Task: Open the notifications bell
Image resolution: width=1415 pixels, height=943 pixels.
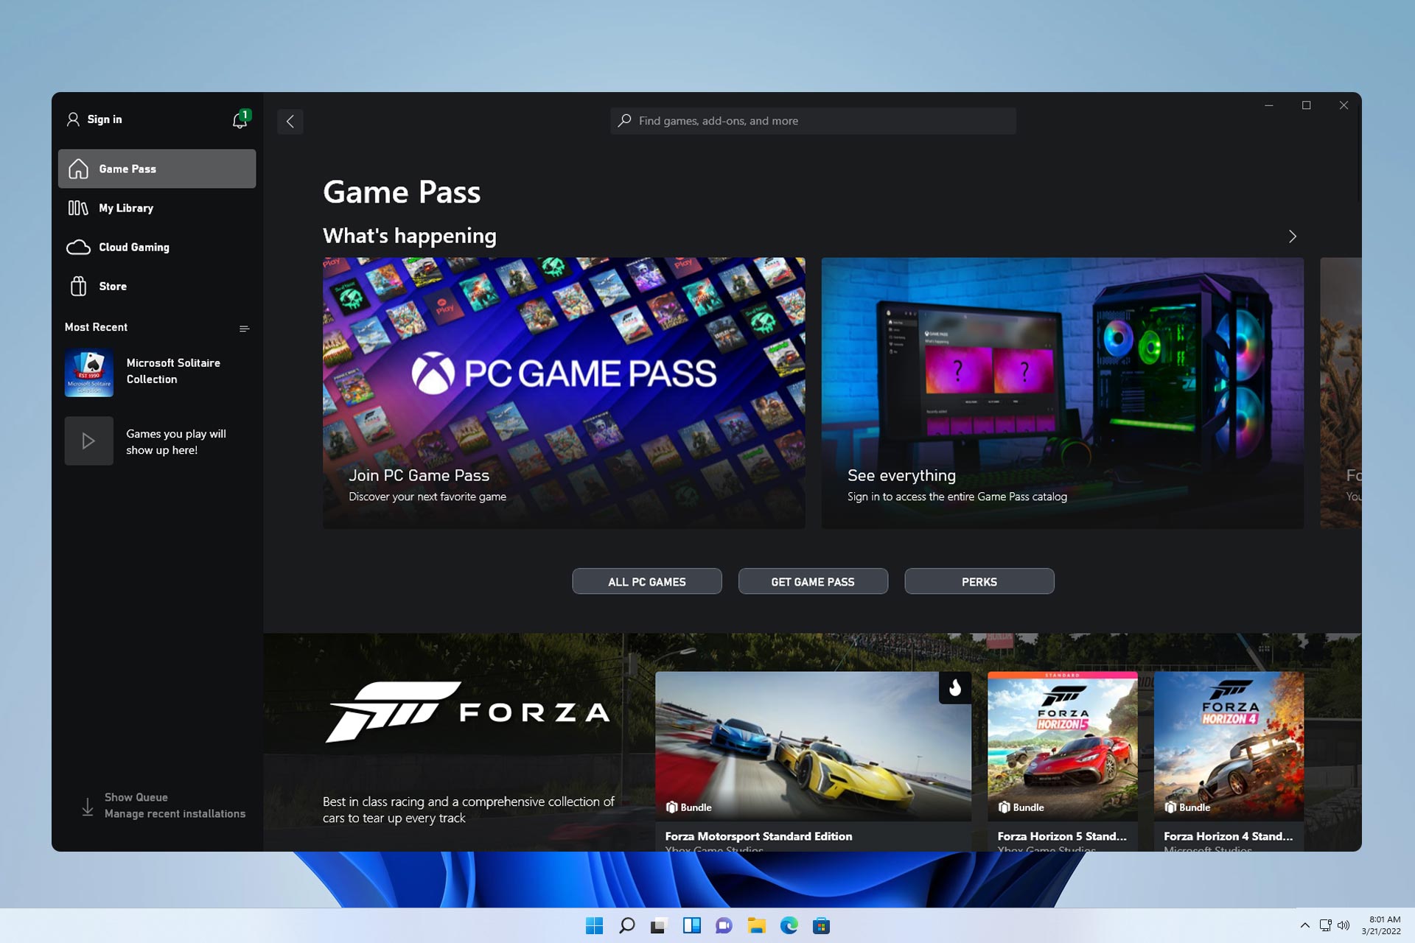Action: pos(239,119)
